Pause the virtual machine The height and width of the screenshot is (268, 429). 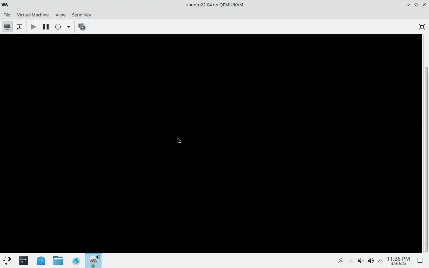pos(46,27)
